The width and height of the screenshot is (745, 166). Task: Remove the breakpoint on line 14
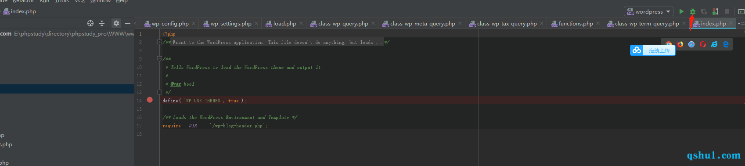click(x=150, y=100)
